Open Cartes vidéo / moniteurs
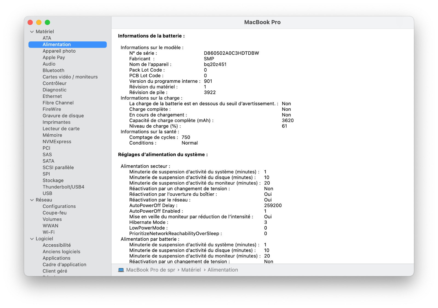This screenshot has height=308, width=438. pos(70,77)
